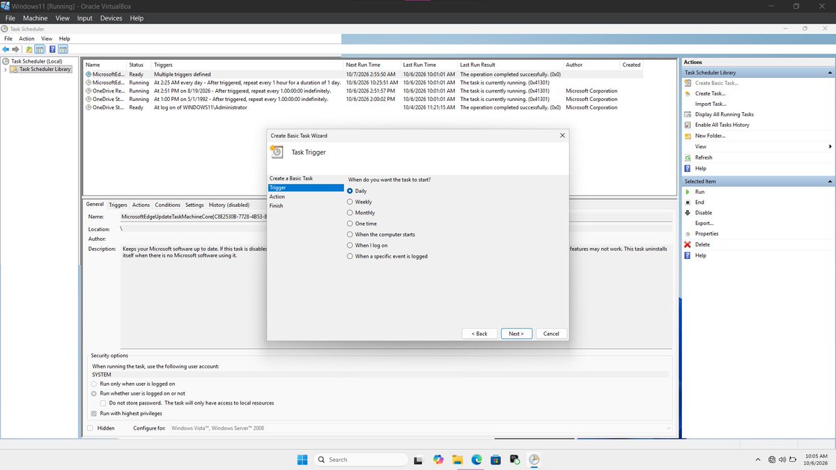
Task: Click the Task View taskbar icon
Action: (x=419, y=460)
